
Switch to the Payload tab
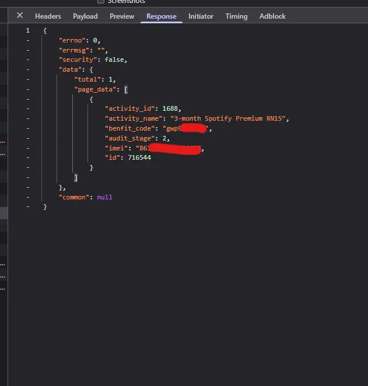[85, 16]
